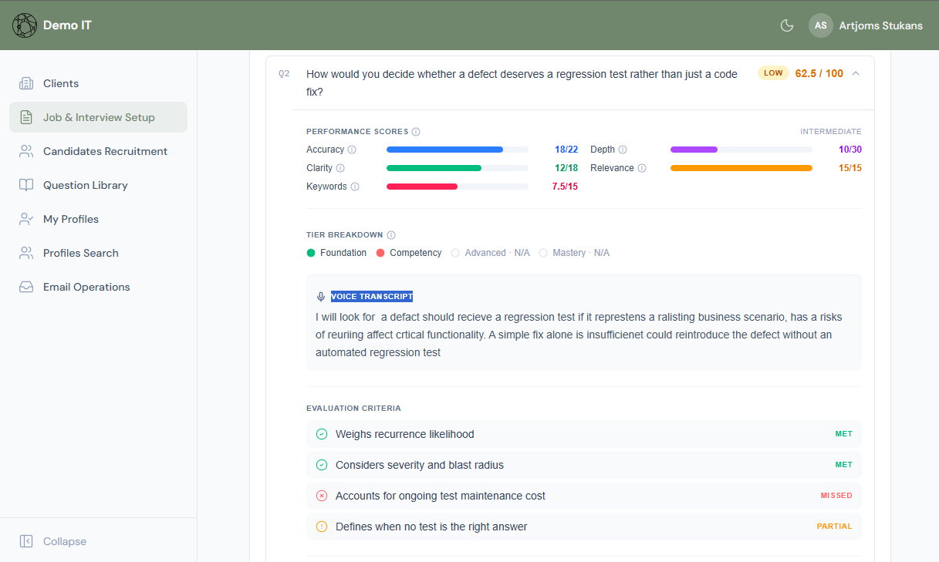Click green check icon for severity criterion
This screenshot has width=939, height=562.
322,465
